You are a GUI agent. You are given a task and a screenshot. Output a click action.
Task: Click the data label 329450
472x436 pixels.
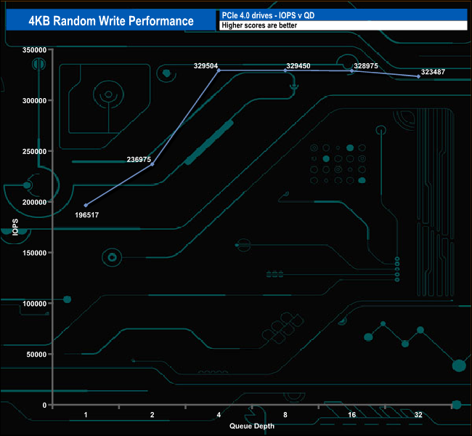pyautogui.click(x=298, y=65)
